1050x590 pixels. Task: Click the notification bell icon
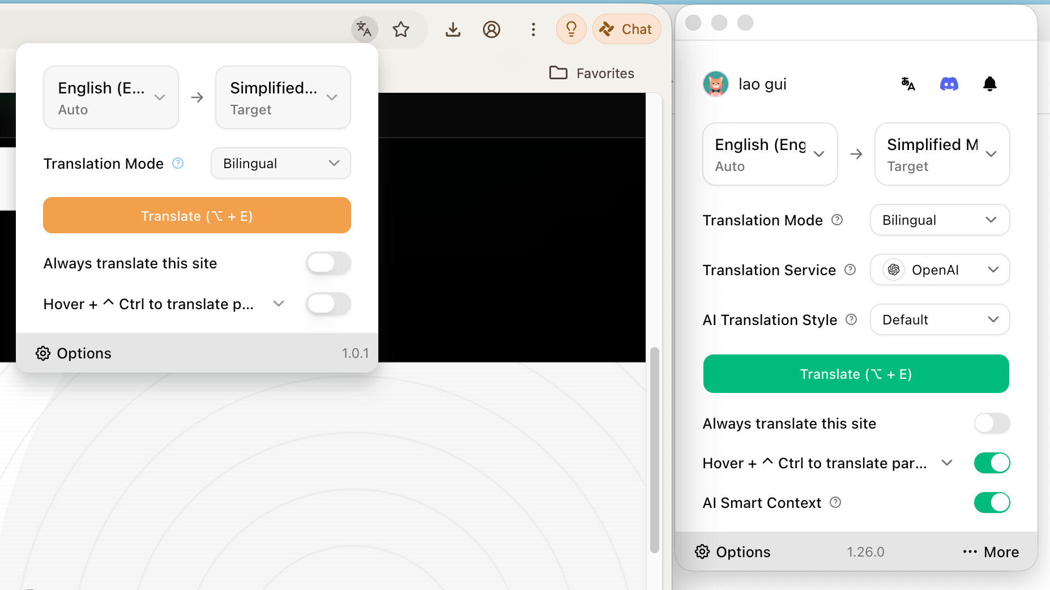pyautogui.click(x=989, y=84)
